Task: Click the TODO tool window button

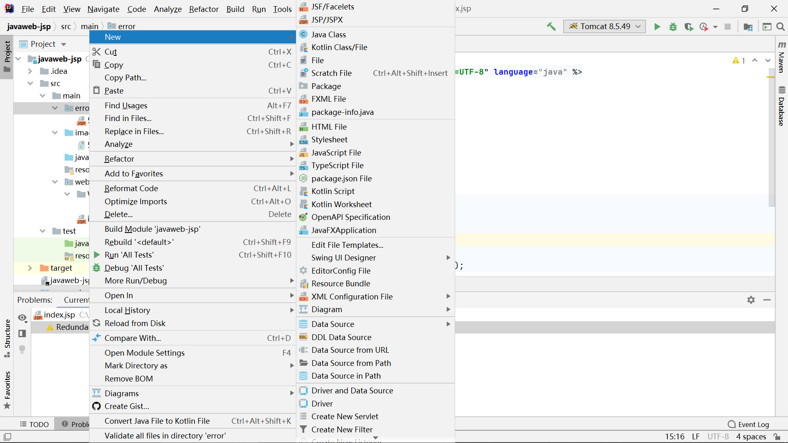Action: coord(34,424)
